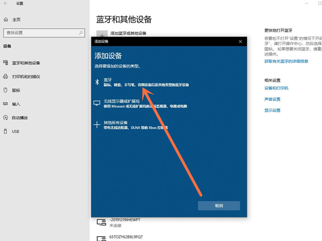Open 自动播放 autoplay settings
The width and height of the screenshot is (322, 241).
pos(19,117)
